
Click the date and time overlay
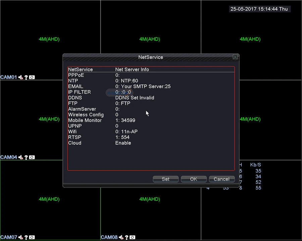click(259, 9)
